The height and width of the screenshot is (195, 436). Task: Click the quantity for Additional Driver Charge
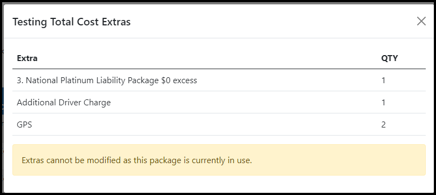click(x=384, y=103)
